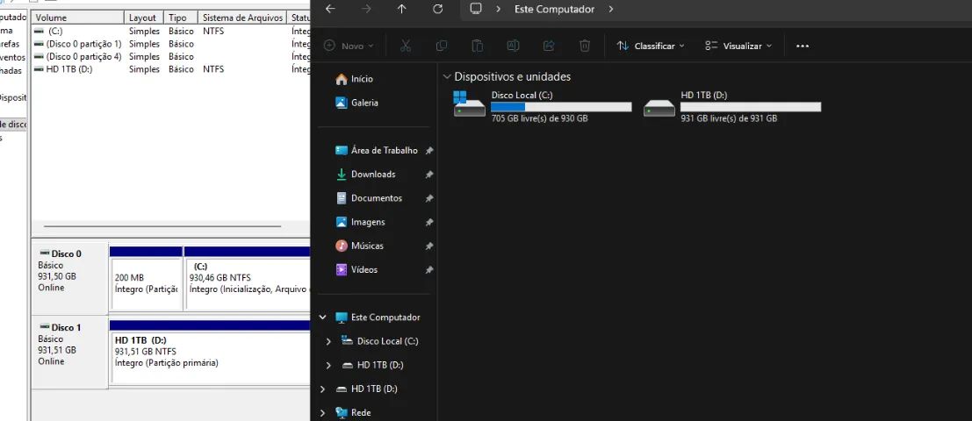This screenshot has width=972, height=421.
Task: Refresh the Este Computador view
Action: tap(437, 9)
